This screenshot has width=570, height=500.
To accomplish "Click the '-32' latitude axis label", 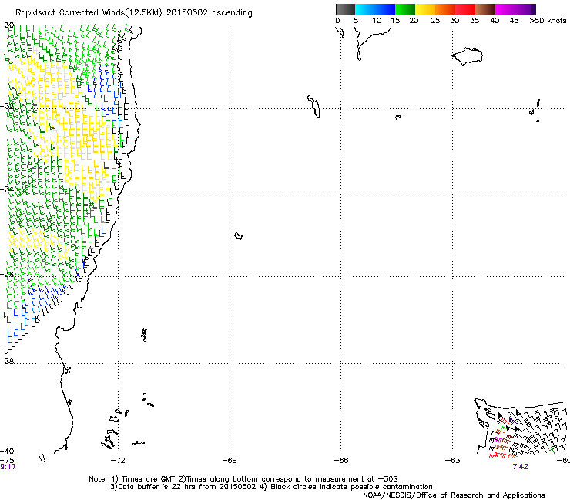I will coord(7,106).
